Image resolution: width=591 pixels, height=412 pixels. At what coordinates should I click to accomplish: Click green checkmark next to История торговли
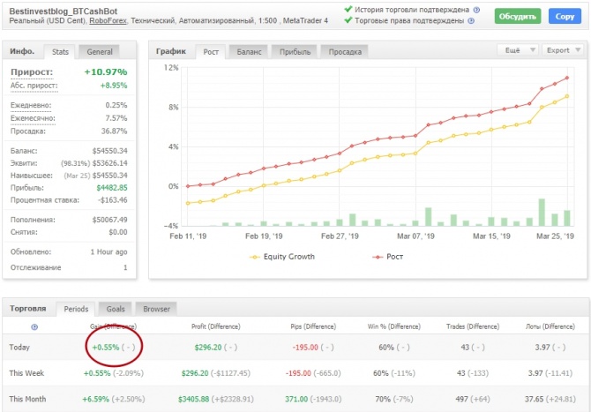tap(348, 9)
